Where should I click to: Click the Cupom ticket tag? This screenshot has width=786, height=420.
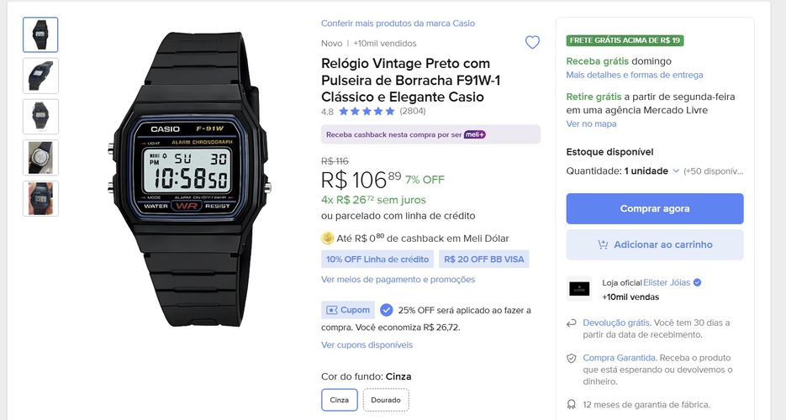coord(348,310)
